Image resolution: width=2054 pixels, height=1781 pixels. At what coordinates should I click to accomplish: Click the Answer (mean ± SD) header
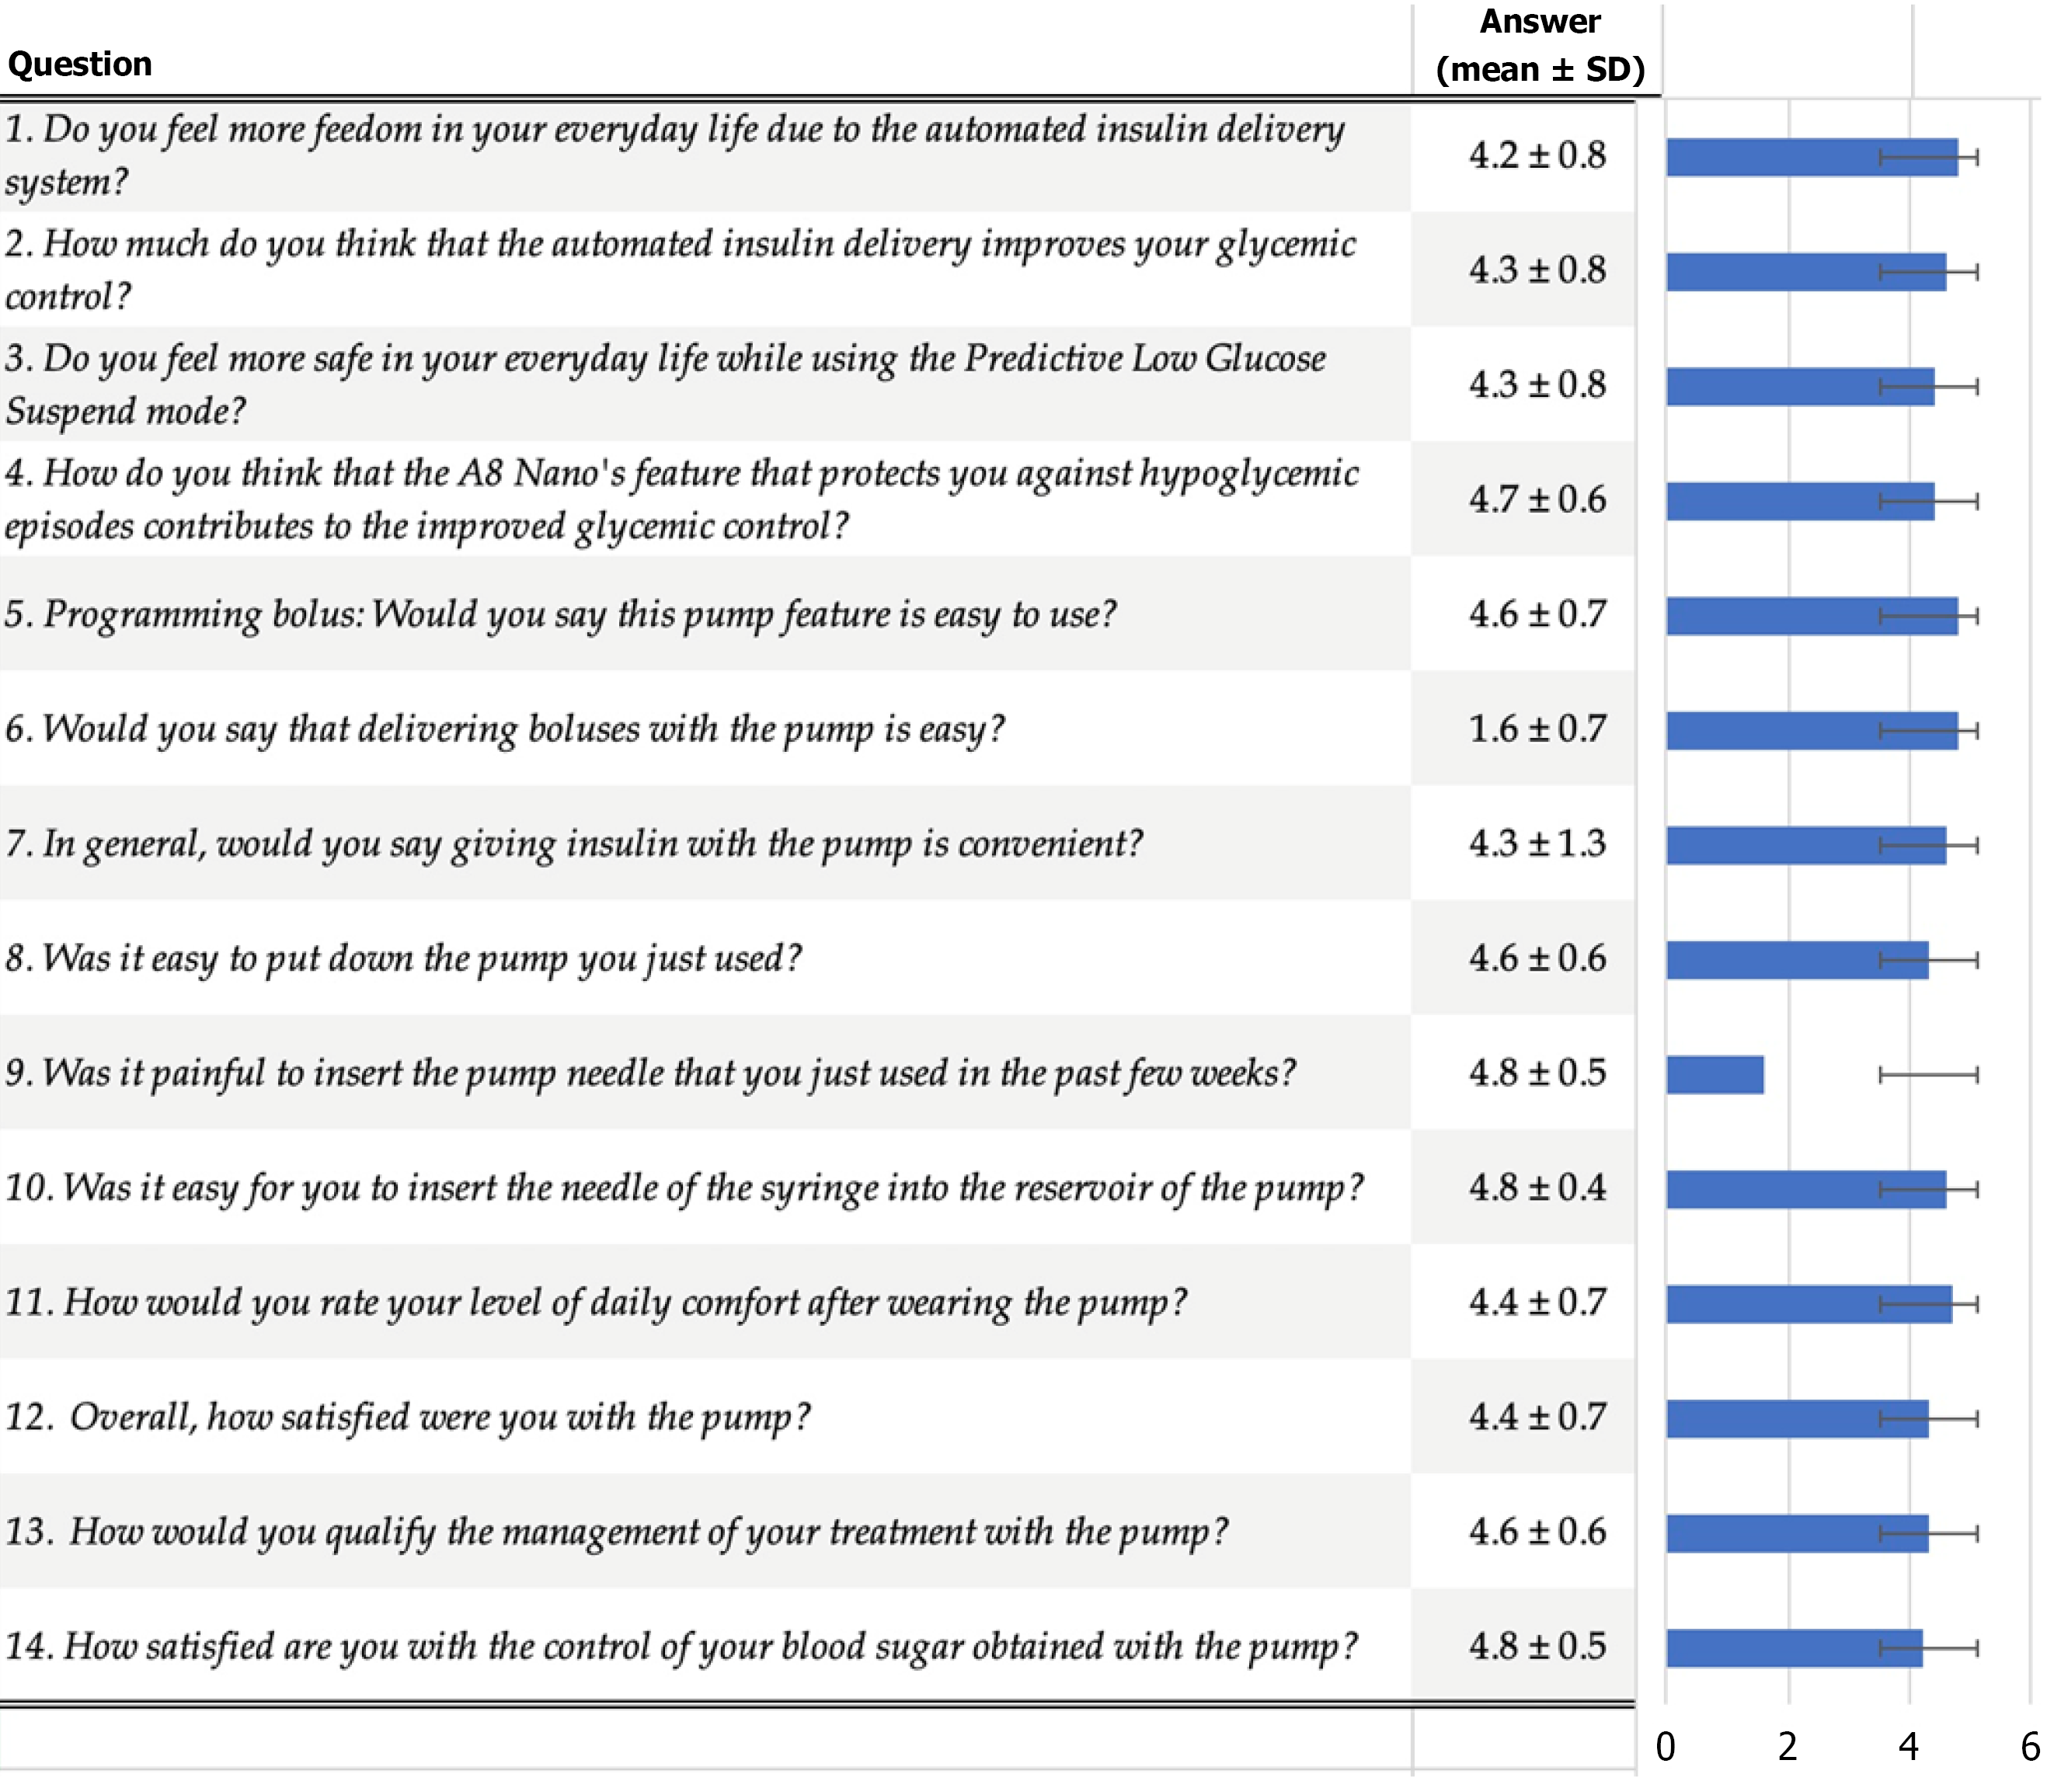click(x=1540, y=46)
